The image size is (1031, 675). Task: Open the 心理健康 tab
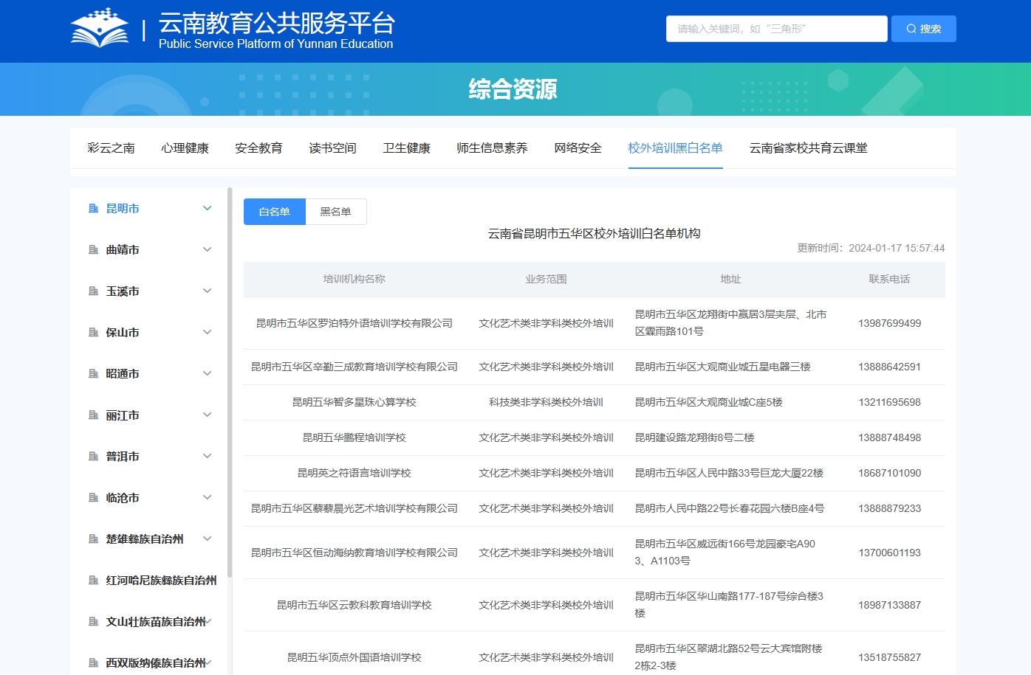tap(185, 148)
